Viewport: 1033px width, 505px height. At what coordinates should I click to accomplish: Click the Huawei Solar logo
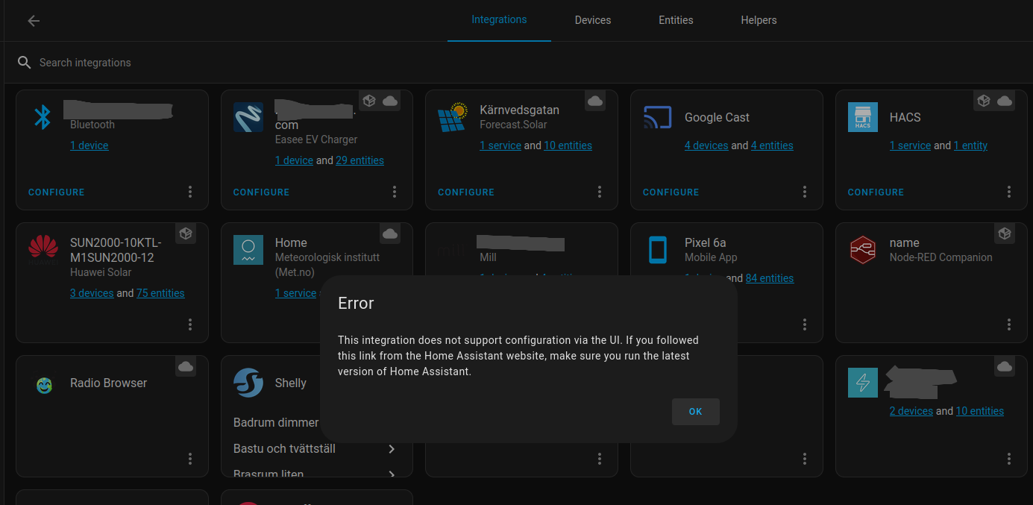pyautogui.click(x=43, y=250)
